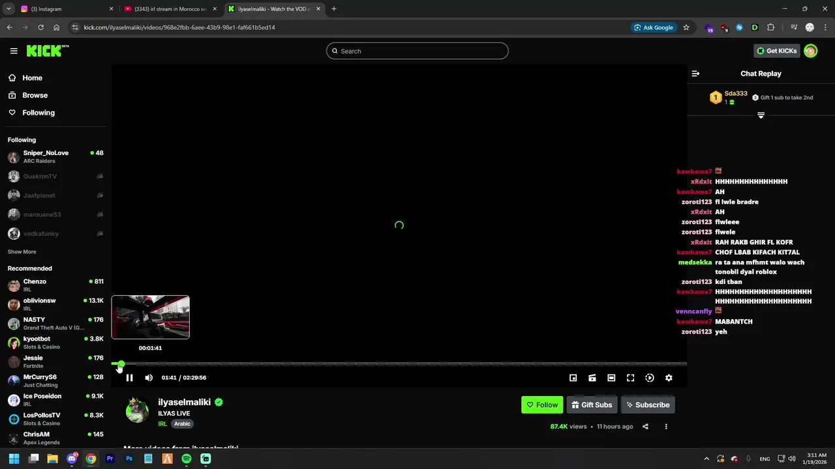Open OuakrimTV channel in sidebar

[x=55, y=177]
